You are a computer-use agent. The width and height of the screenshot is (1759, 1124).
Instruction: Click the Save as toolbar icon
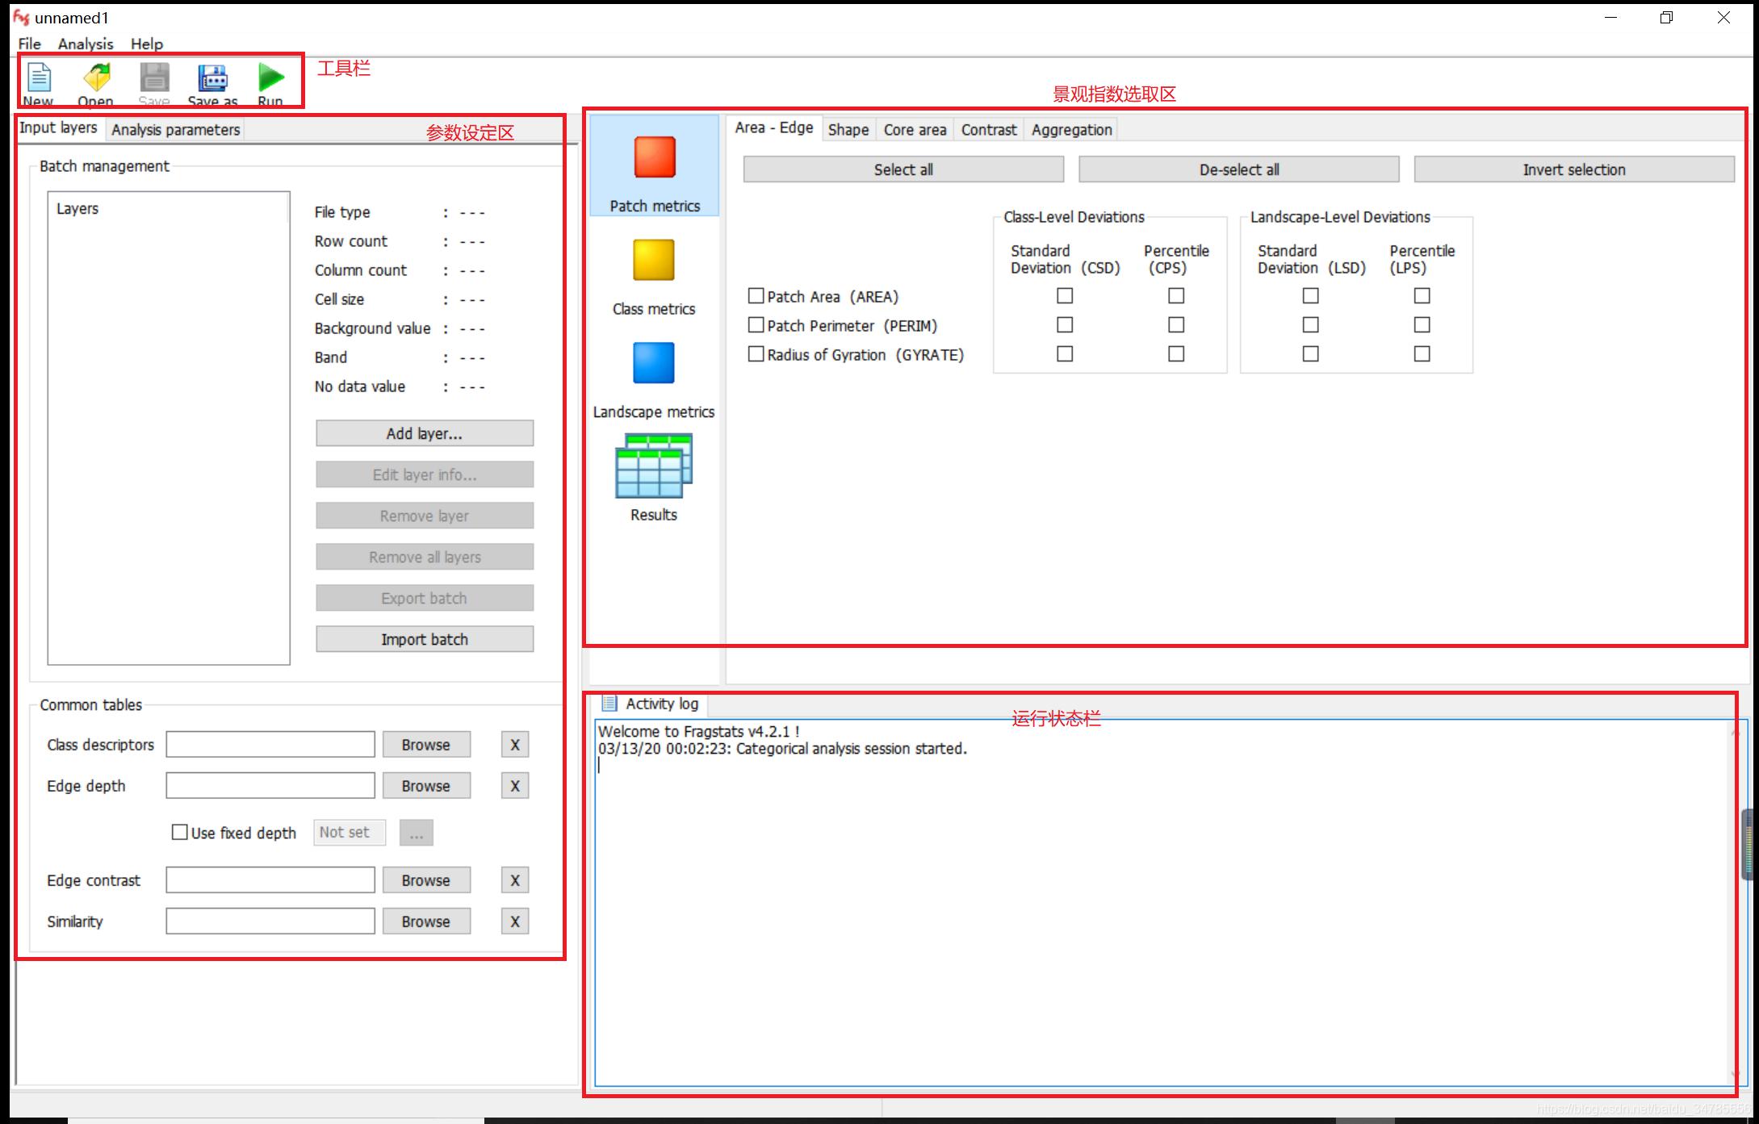point(212,79)
